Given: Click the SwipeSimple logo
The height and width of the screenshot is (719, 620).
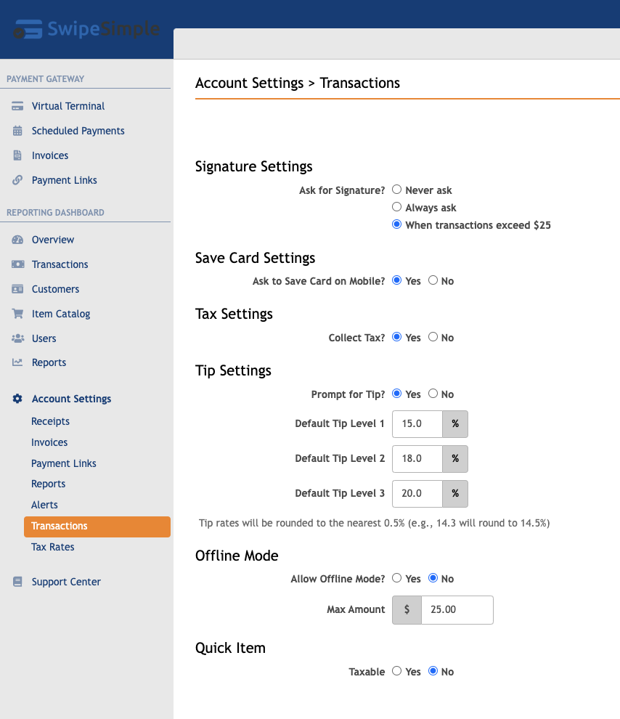Looking at the screenshot, I should click(x=86, y=29).
